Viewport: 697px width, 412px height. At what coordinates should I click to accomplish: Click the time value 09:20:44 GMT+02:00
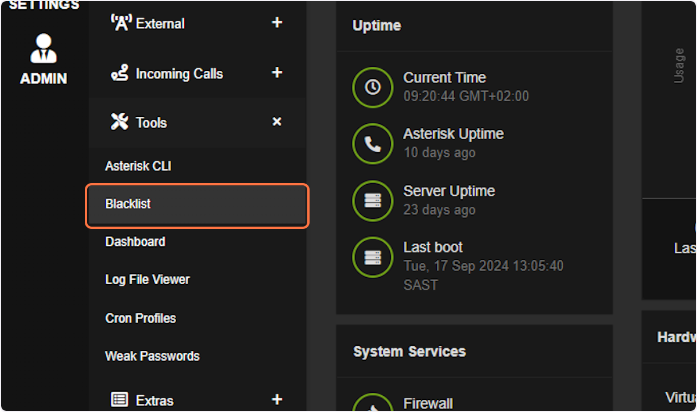pyautogui.click(x=466, y=96)
